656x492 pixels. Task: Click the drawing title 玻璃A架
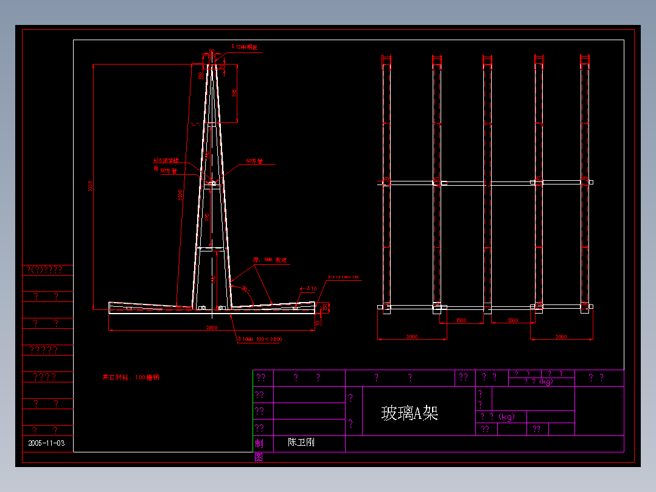pos(410,413)
